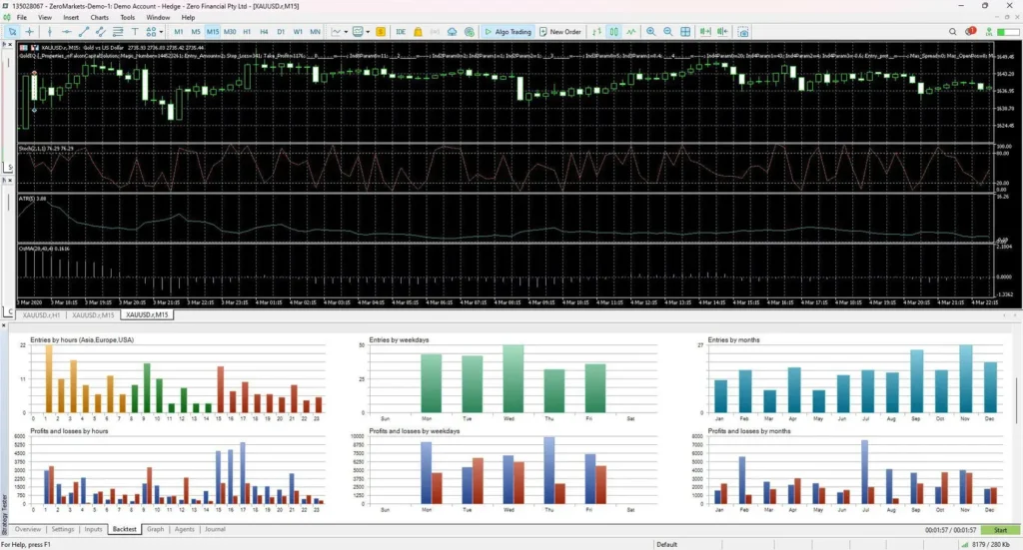Click the New Order button

564,32
